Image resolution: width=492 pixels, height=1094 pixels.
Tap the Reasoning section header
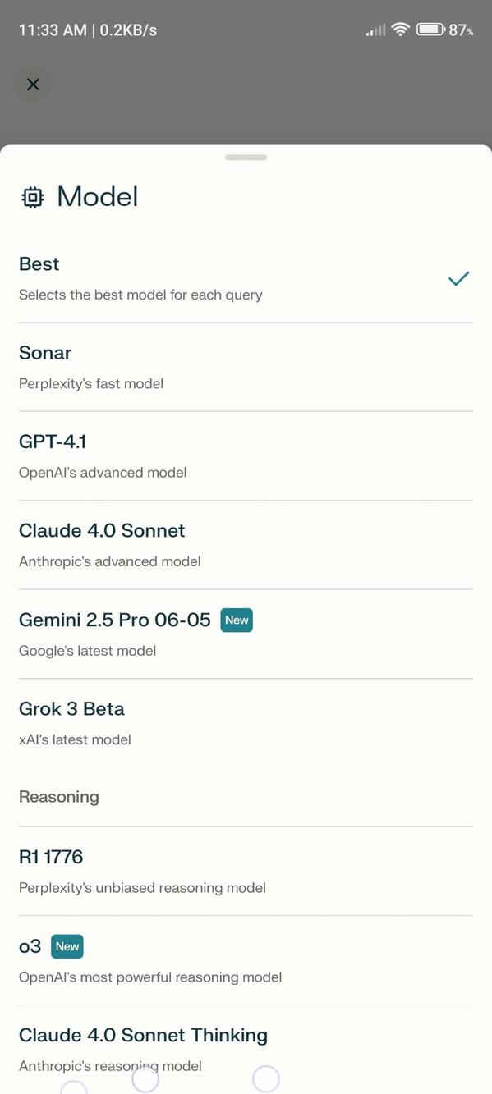(58, 796)
